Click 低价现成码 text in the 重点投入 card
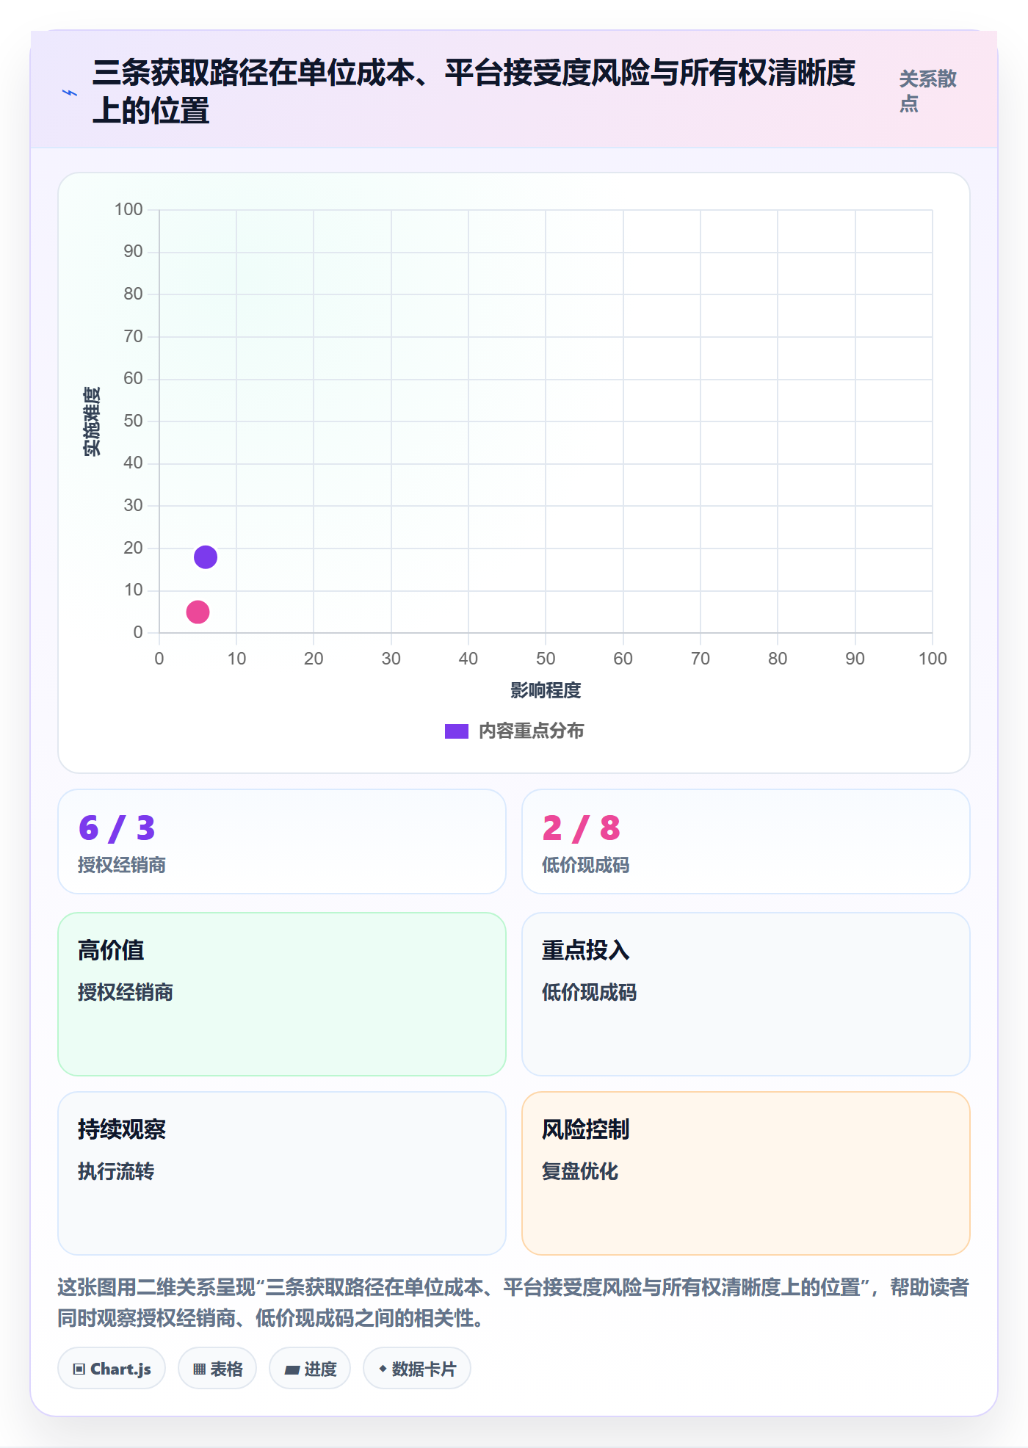Screen dimensions: 1028x1448 click(590, 993)
